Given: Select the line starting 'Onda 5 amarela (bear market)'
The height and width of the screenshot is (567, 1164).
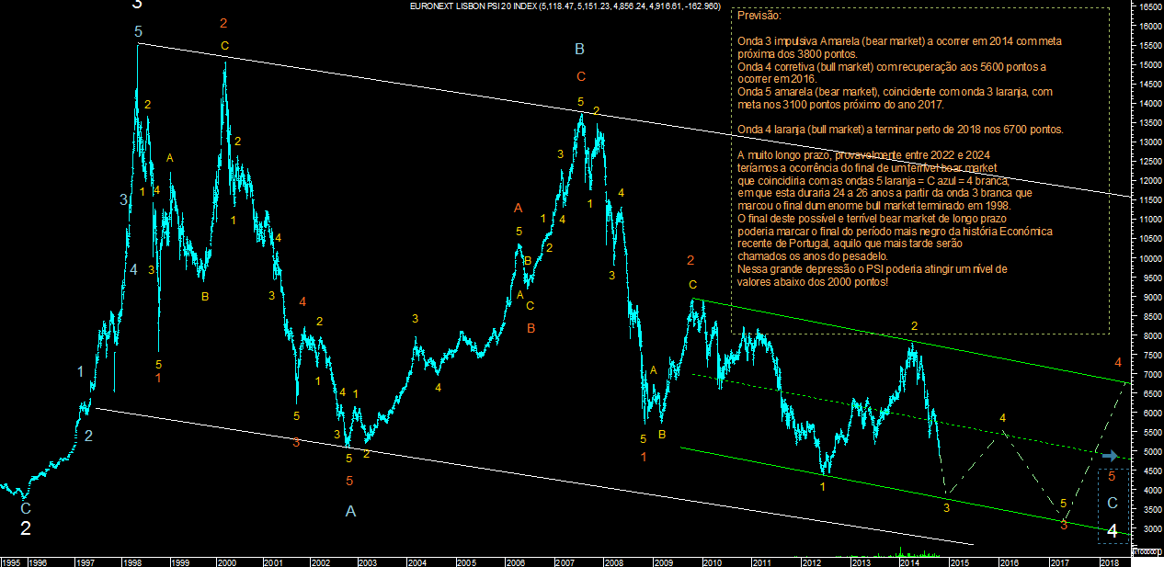Looking at the screenshot, I should coord(895,91).
